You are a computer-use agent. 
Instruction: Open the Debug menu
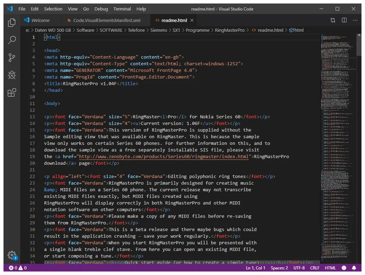tap(101, 9)
